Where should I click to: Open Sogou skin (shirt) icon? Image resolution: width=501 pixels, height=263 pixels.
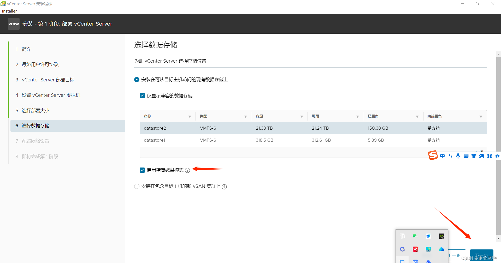pos(474,156)
